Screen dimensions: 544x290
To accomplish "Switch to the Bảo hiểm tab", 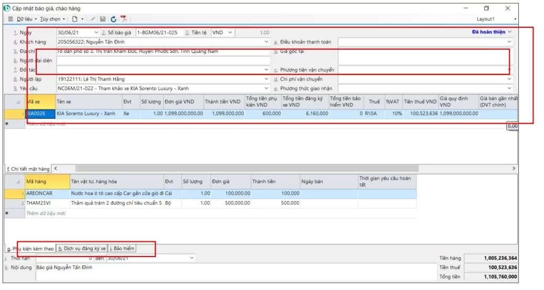I will click(x=122, y=249).
